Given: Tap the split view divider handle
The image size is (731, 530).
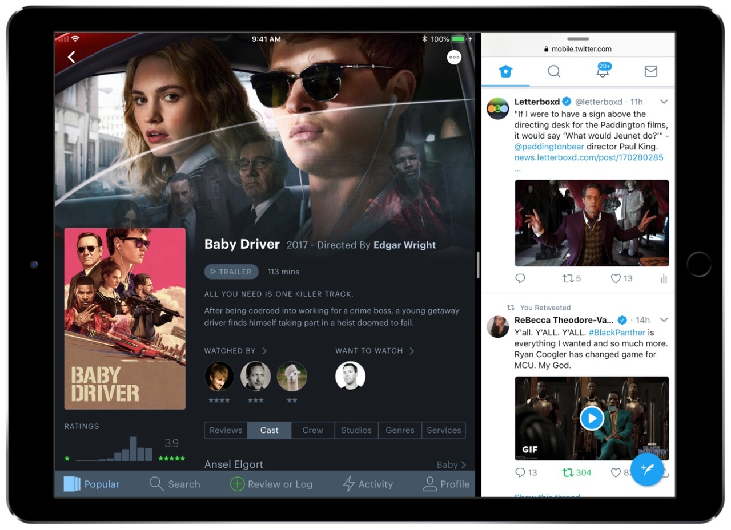Looking at the screenshot, I should (478, 265).
